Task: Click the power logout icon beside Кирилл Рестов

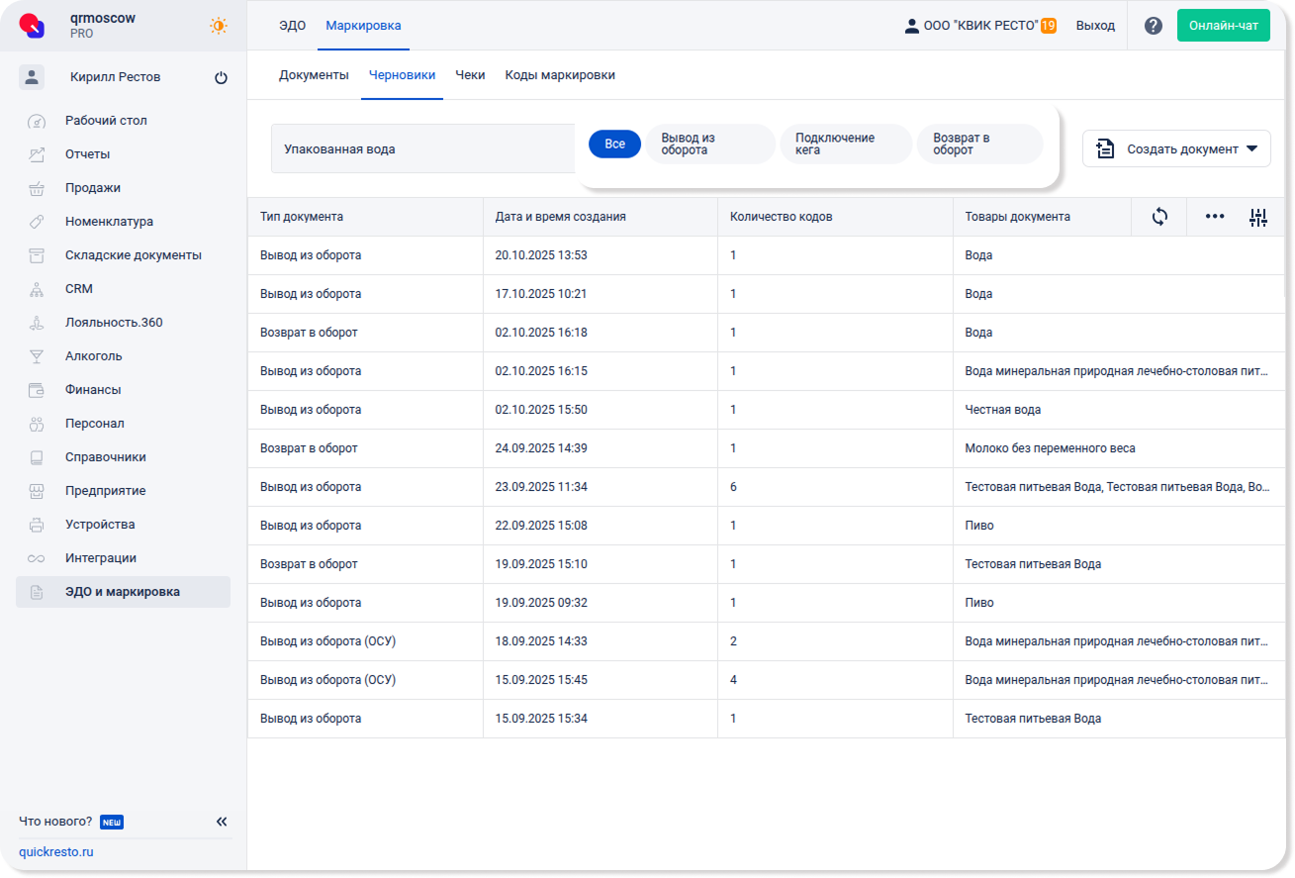Action: pos(221,77)
